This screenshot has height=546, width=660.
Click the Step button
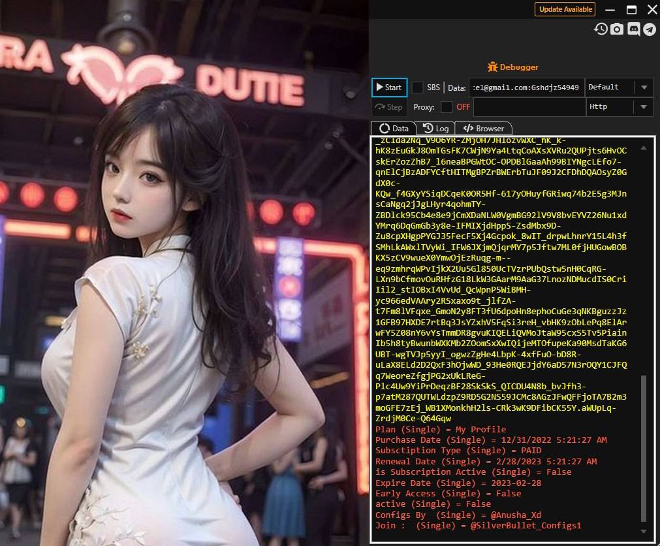click(x=389, y=107)
